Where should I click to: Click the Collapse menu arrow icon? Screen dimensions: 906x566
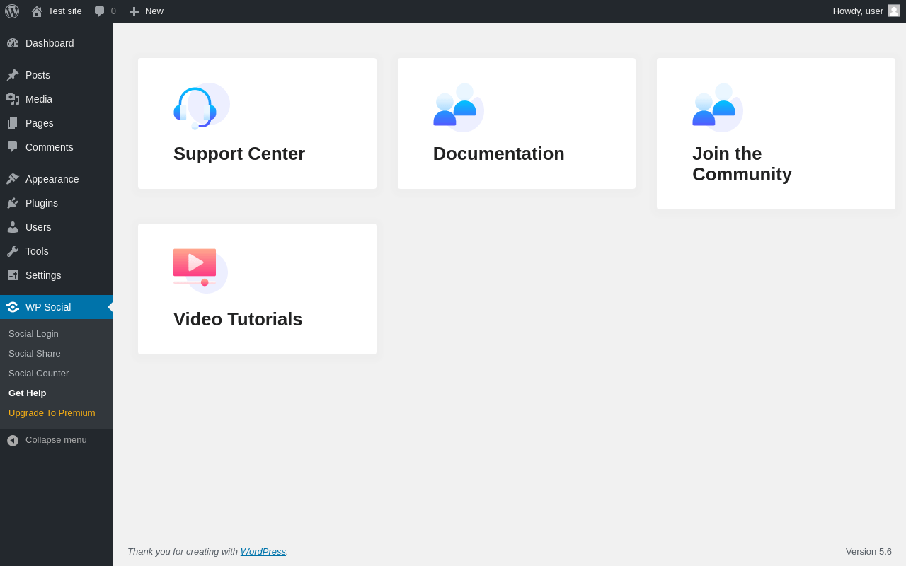(13, 440)
